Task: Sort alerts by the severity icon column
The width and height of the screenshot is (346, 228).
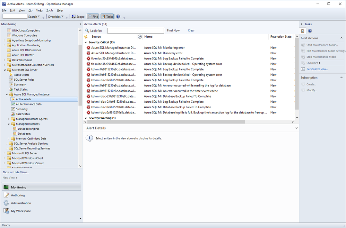Action: point(86,37)
